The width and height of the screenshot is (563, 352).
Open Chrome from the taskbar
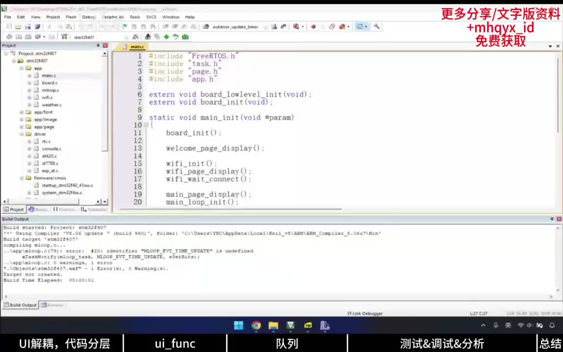click(x=256, y=326)
